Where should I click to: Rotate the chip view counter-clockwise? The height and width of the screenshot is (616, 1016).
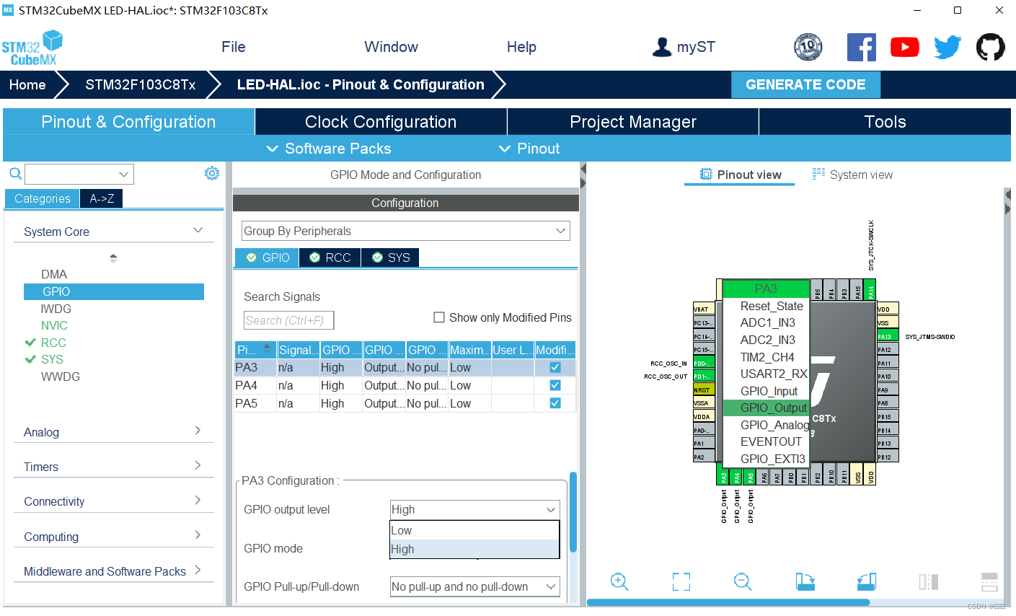pyautogui.click(x=867, y=581)
